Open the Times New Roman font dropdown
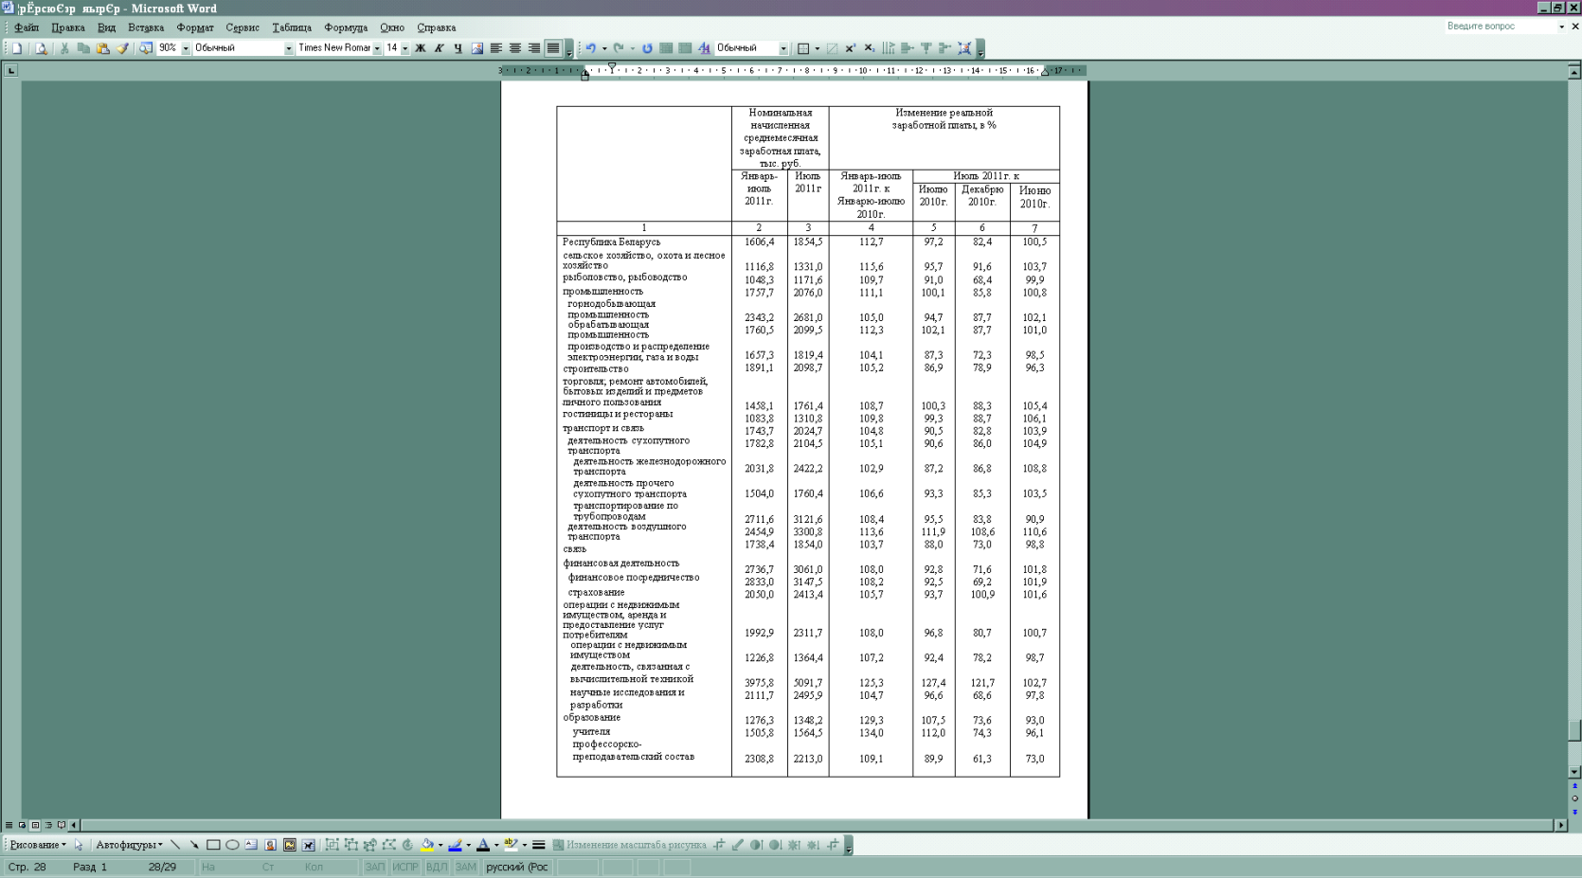The width and height of the screenshot is (1582, 878). 377,48
